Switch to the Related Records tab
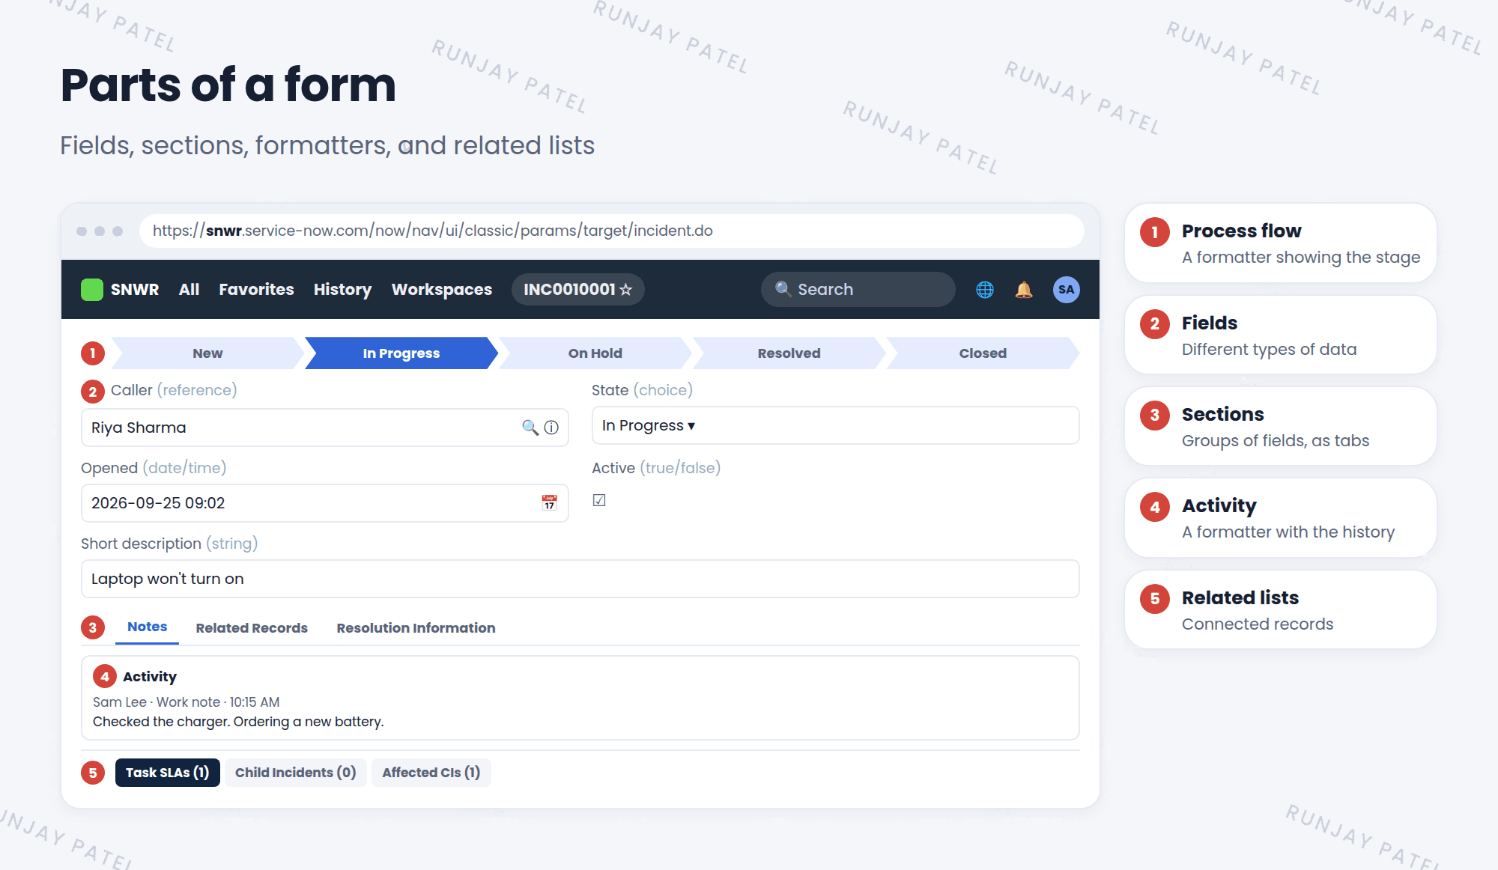Screen dimensions: 1498x870 pos(252,628)
